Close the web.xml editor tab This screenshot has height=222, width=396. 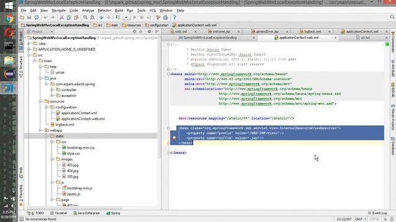(x=196, y=31)
